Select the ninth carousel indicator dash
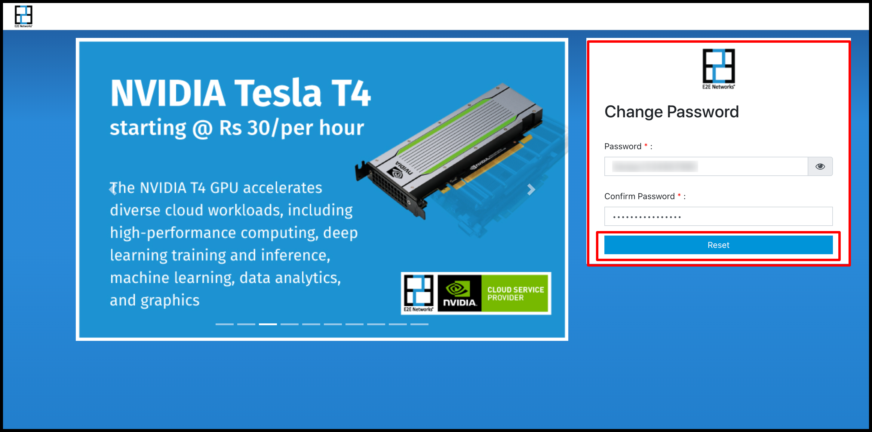Image resolution: width=872 pixels, height=432 pixels. [398, 324]
